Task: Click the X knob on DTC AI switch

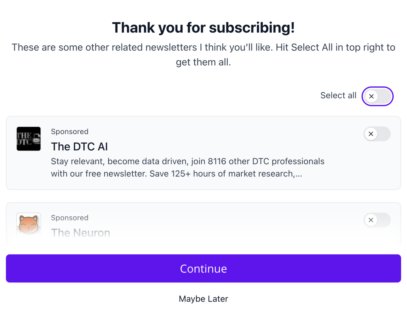Action: tap(371, 134)
